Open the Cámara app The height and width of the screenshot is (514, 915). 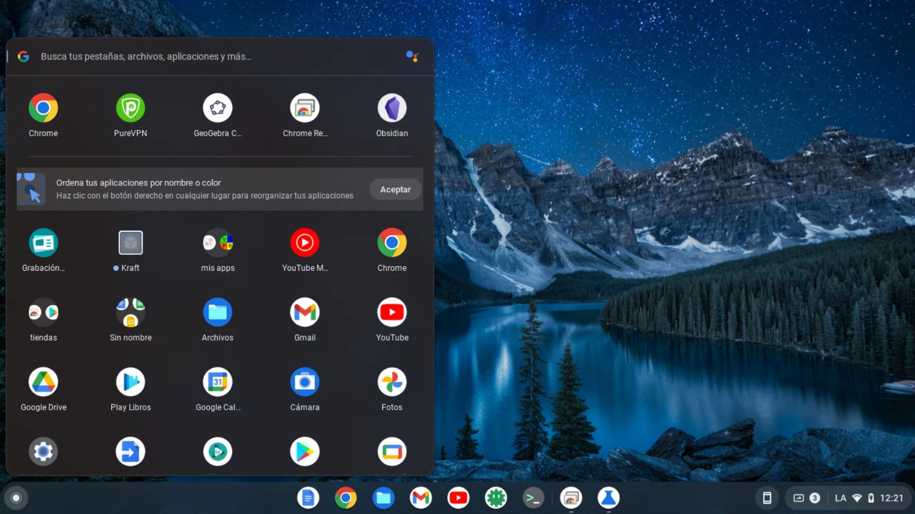pyautogui.click(x=305, y=382)
